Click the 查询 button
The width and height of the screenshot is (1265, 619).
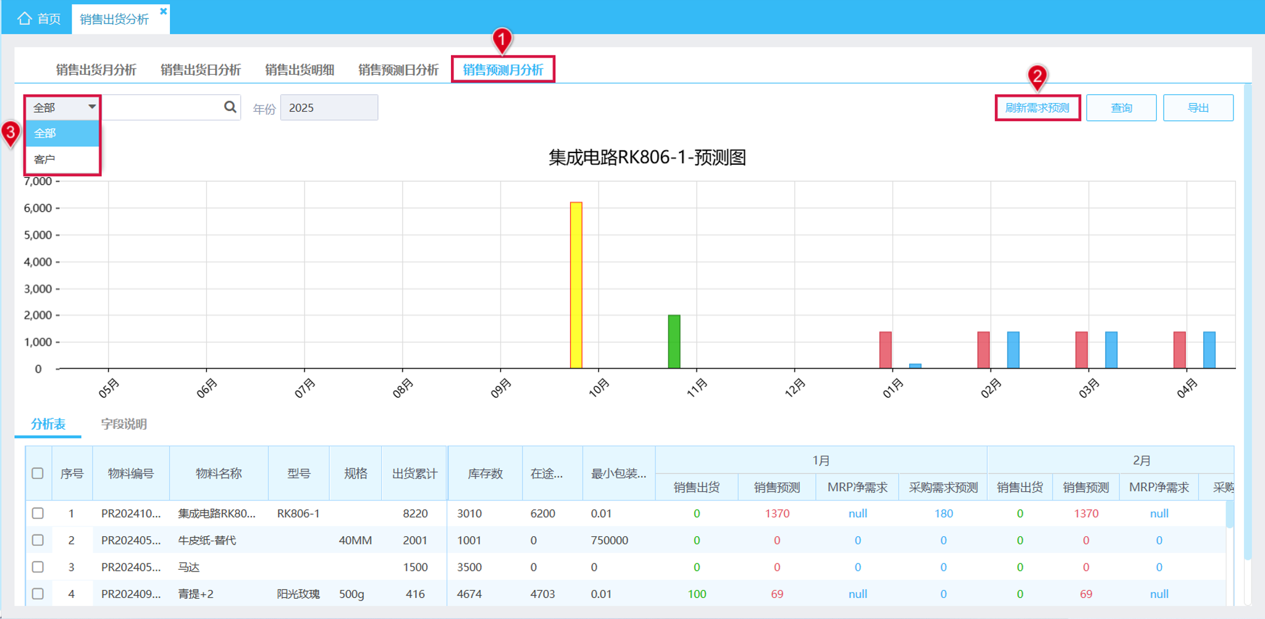[x=1121, y=108]
